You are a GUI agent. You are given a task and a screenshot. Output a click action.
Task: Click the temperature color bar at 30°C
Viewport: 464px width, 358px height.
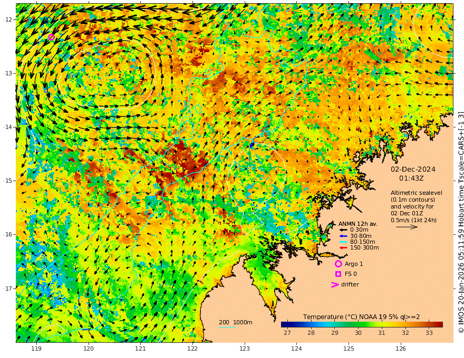358,324
